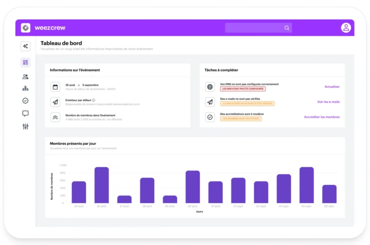Click the check badge icon for accreditations task
The height and width of the screenshot is (245, 370).
point(210,117)
